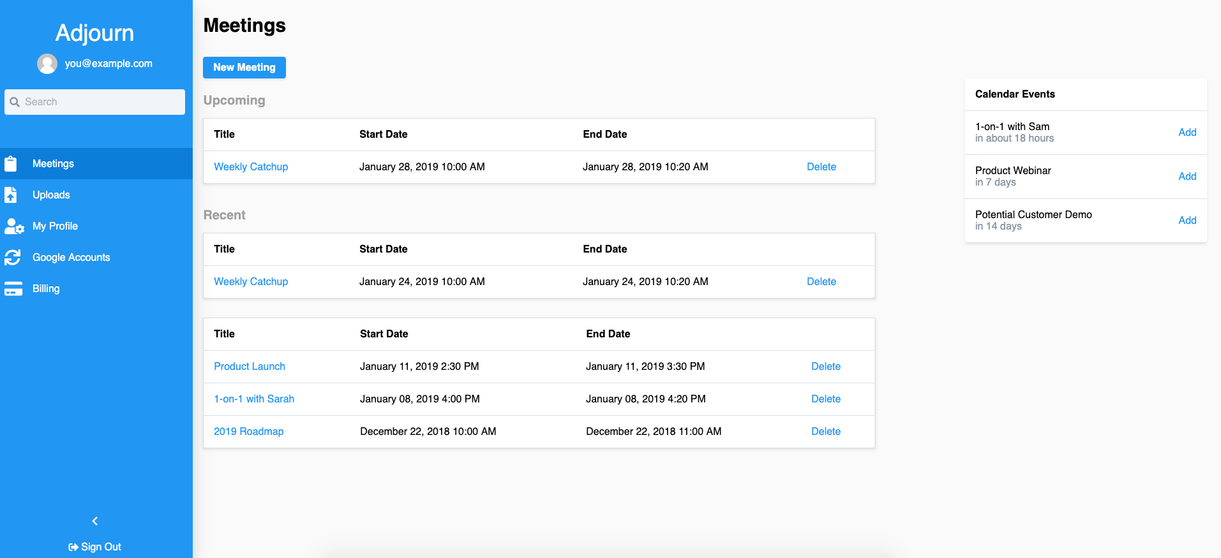This screenshot has height=558, width=1221.
Task: Click the 'December 22, 2018 11:00 AM' cell
Action: [654, 432]
